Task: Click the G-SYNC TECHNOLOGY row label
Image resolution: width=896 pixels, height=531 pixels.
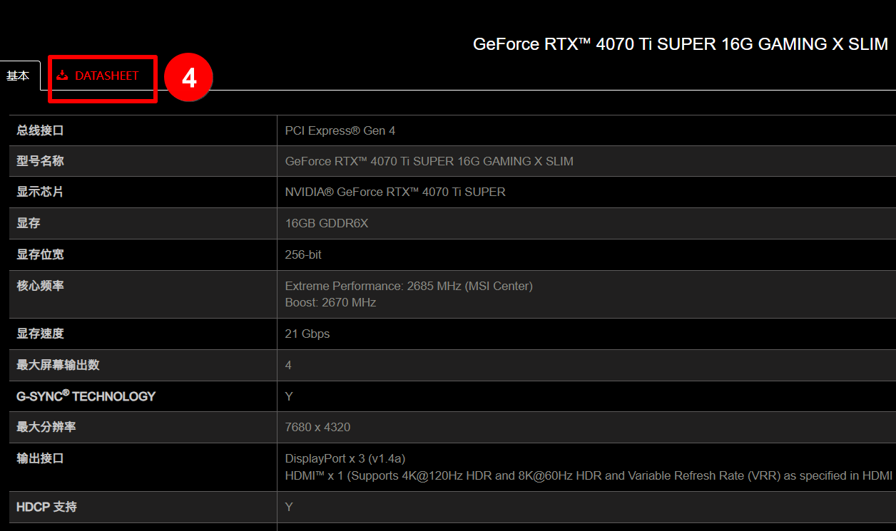Action: 86,396
